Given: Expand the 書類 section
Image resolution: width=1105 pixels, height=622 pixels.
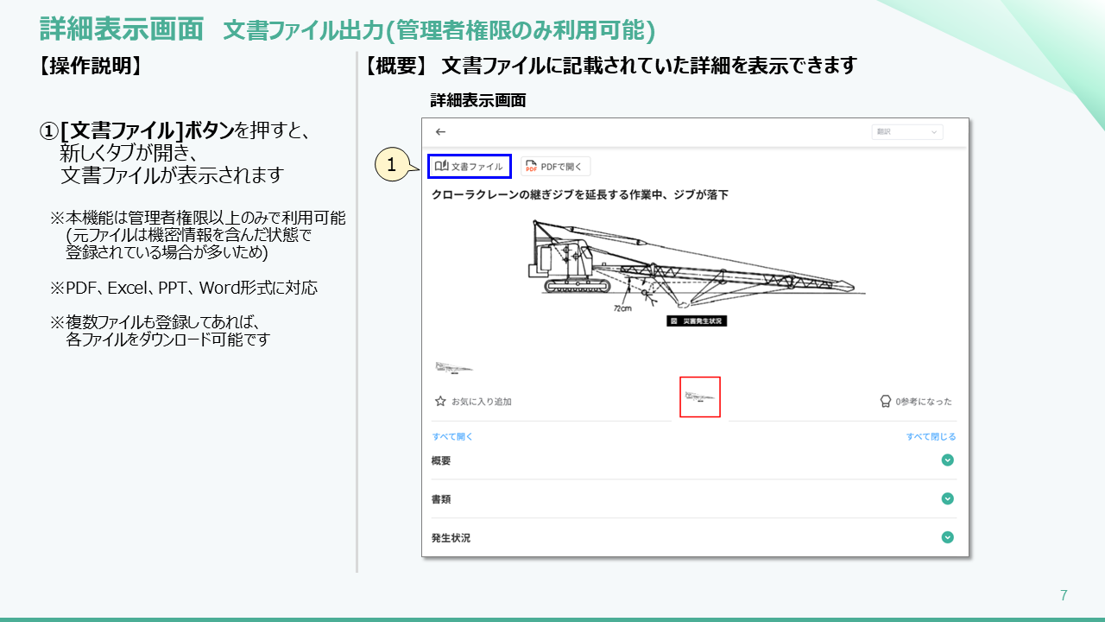Looking at the screenshot, I should (x=439, y=498).
